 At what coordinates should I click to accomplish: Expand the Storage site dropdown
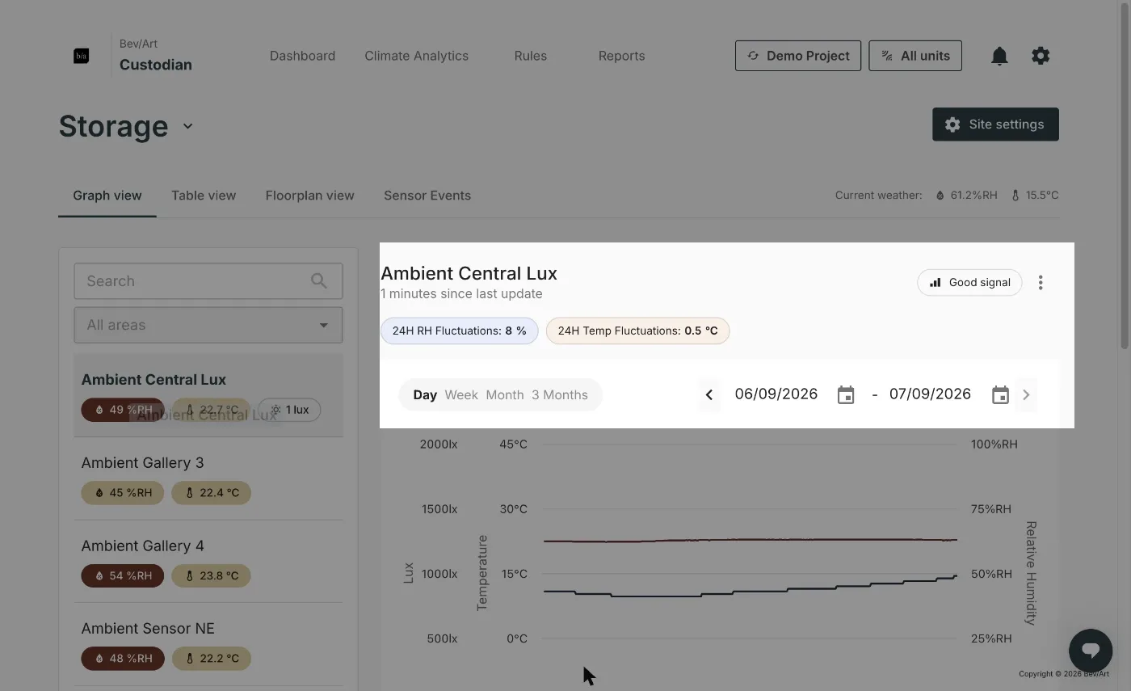pos(187,126)
